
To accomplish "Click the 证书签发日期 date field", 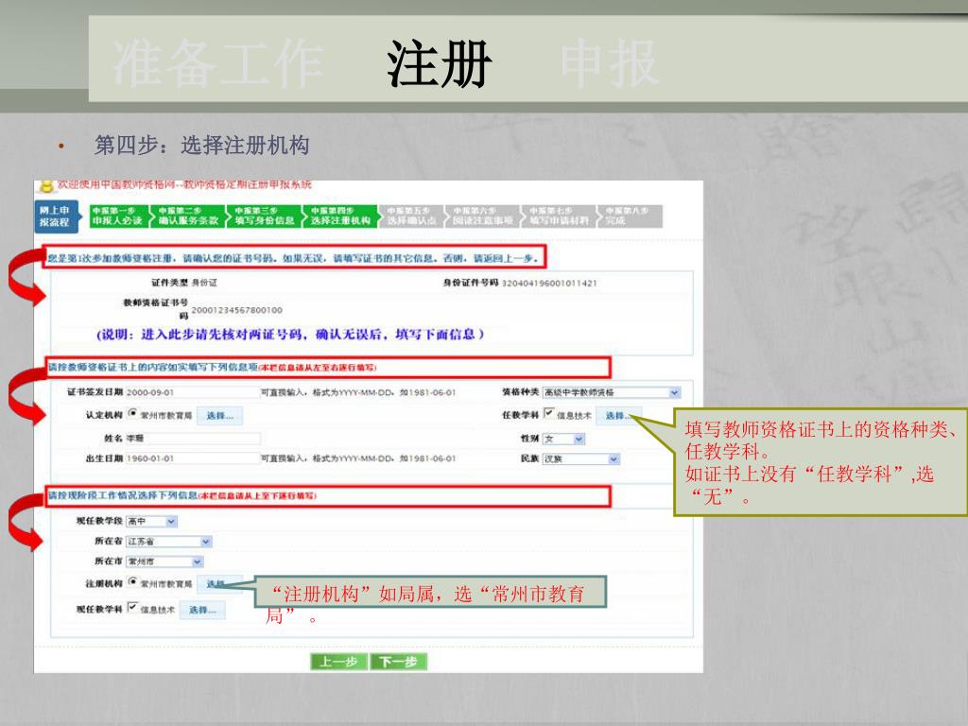I will click(192, 392).
